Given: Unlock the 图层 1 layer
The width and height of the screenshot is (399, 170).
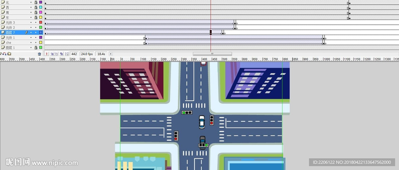Looking at the screenshot, I should click(35, 47).
